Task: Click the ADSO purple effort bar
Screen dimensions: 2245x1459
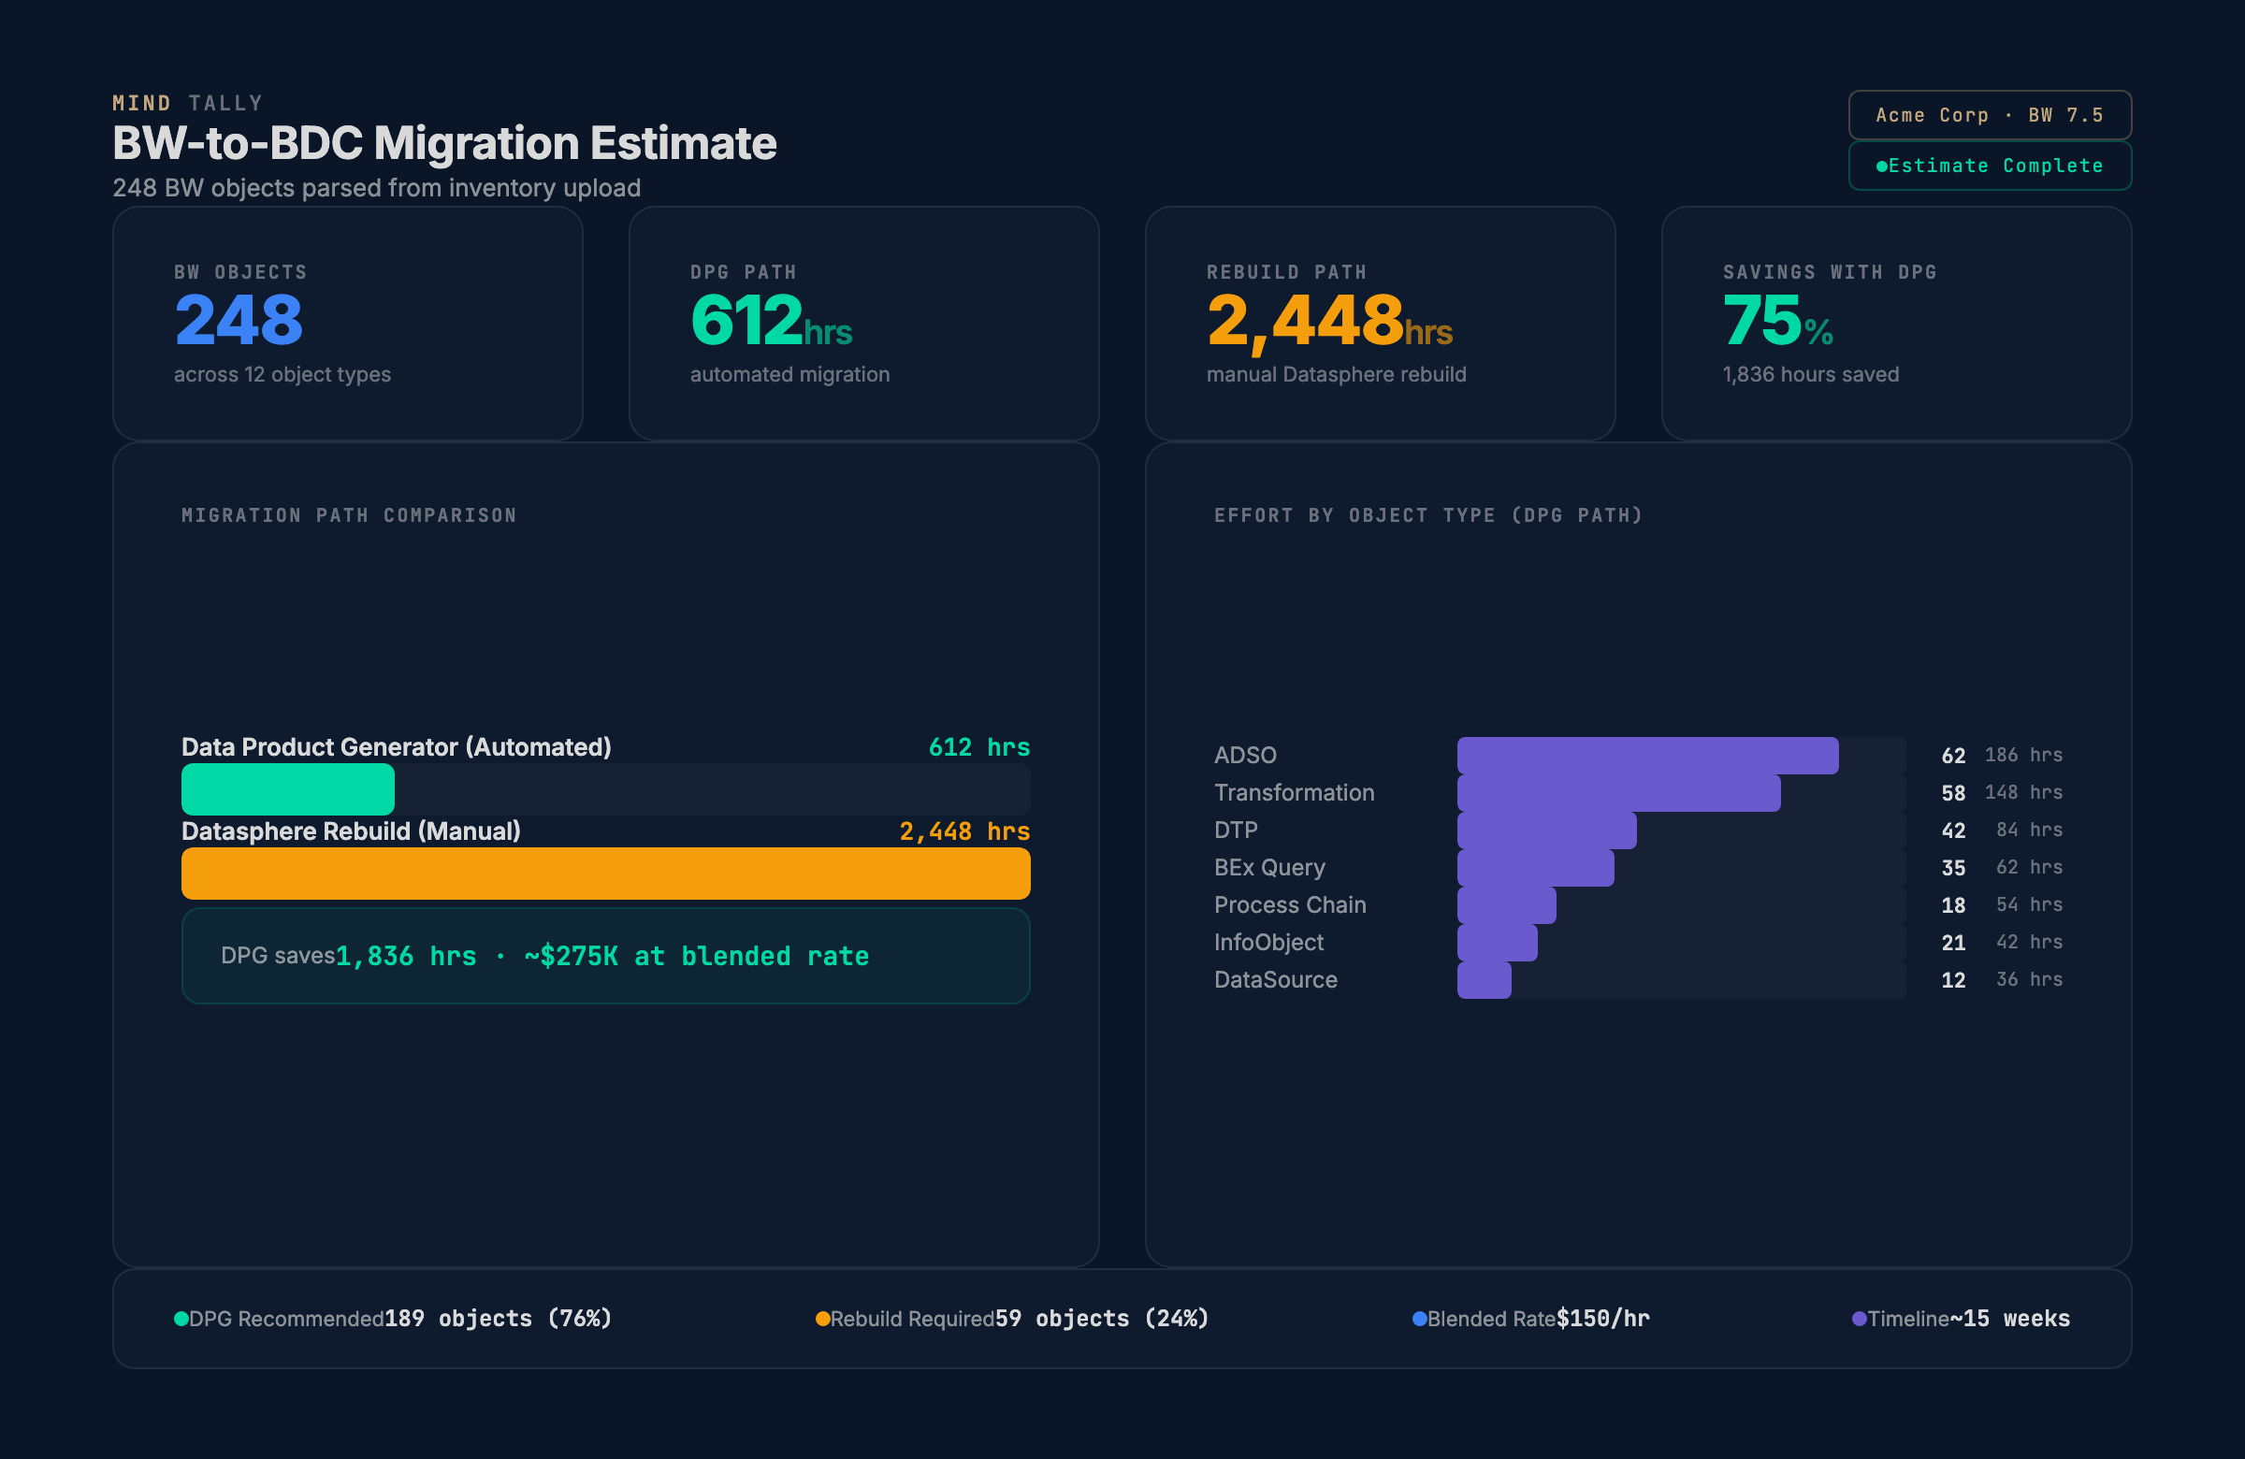Action: pyautogui.click(x=1647, y=756)
